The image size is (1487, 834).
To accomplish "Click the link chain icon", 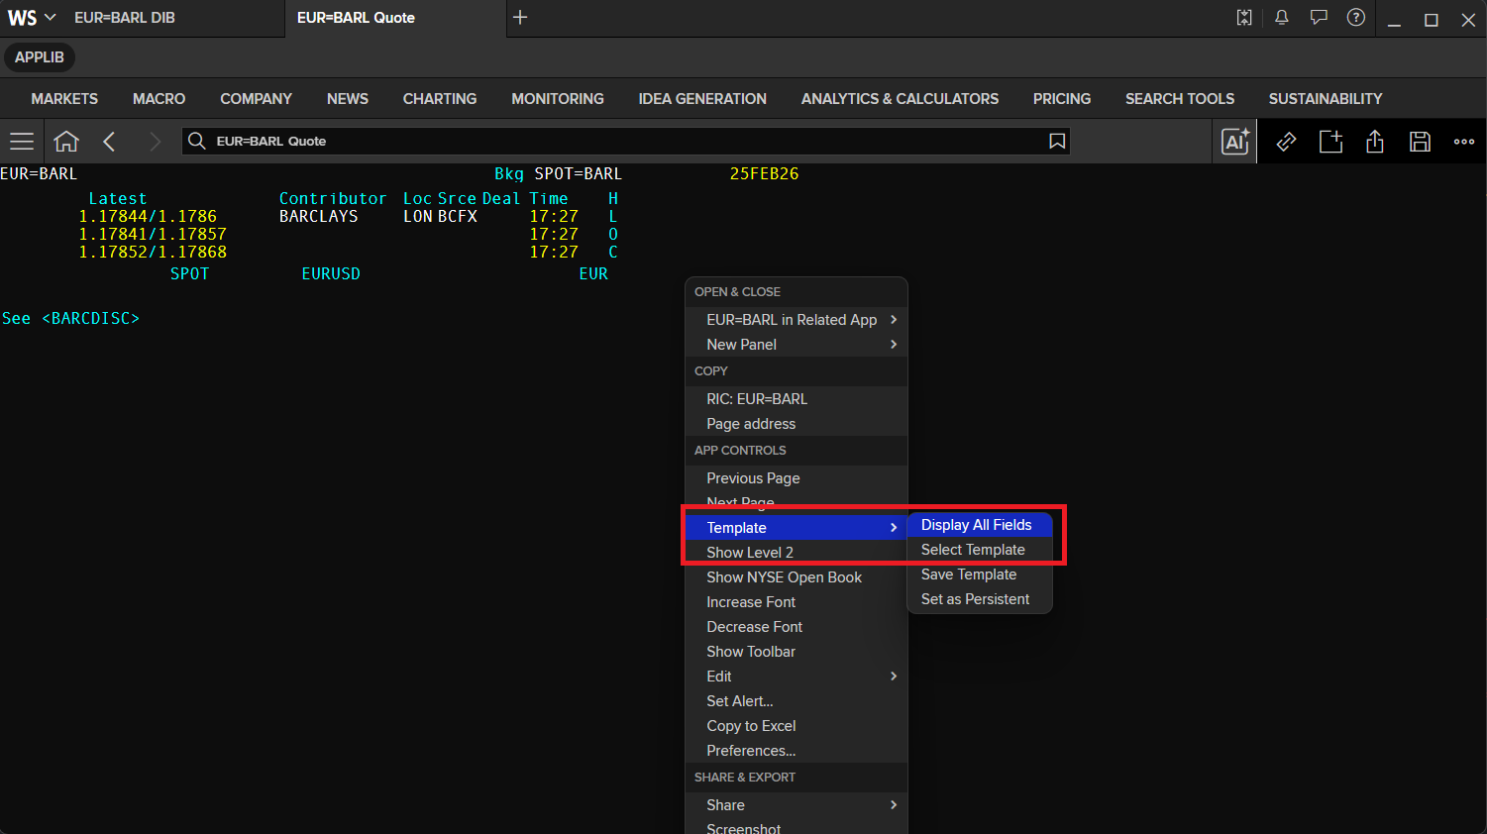I will (x=1286, y=142).
